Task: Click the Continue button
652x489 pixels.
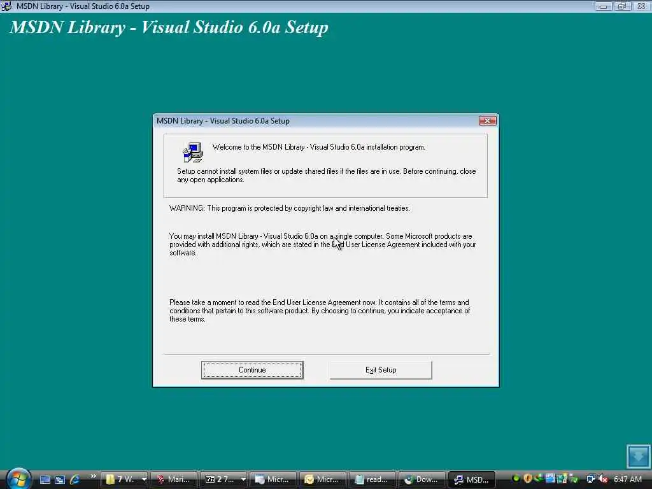Action: click(x=252, y=370)
